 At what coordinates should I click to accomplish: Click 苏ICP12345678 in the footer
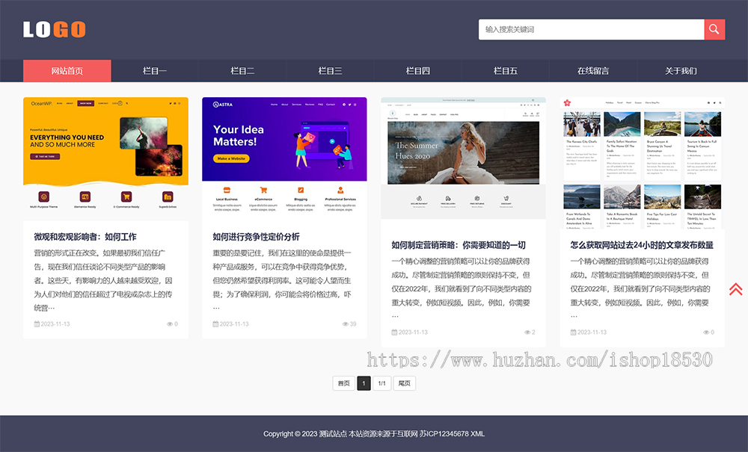point(444,434)
